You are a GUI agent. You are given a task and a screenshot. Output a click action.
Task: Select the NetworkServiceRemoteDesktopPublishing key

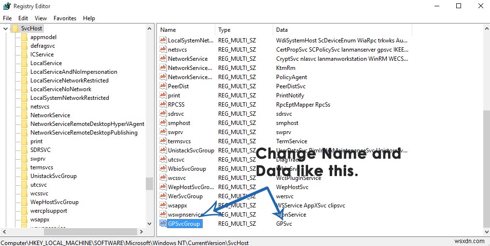tap(84, 133)
